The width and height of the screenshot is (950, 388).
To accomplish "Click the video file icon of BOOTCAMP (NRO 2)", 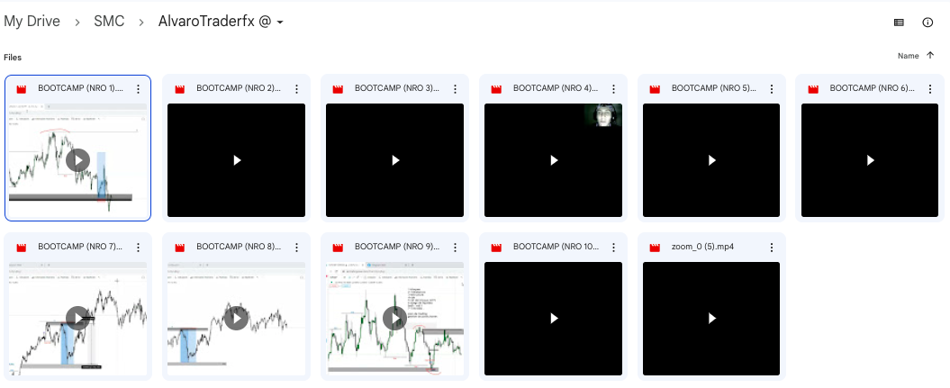I will click(180, 89).
